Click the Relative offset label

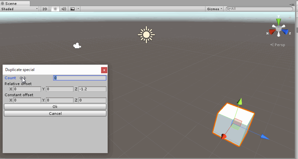click(18, 84)
